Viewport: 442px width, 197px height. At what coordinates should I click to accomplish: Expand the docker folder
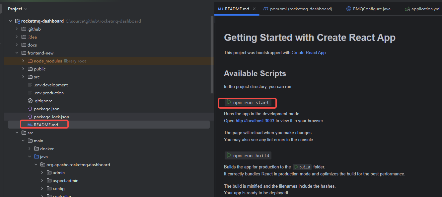pos(30,148)
